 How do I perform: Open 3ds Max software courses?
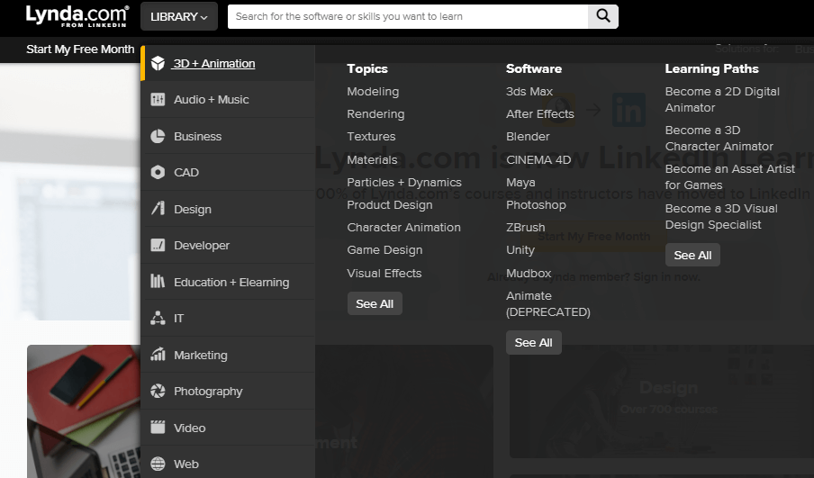click(529, 91)
